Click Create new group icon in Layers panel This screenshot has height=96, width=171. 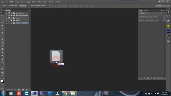155,78
